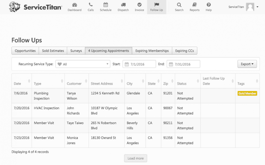Open the Reports book icon
The image size is (265, 165).
pos(194,5)
